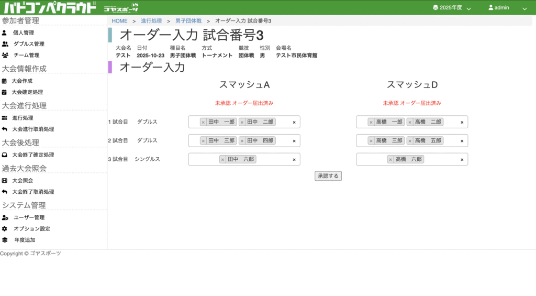Click the two-people icon beside ダブルス管理
Image resolution: width=536 pixels, height=296 pixels.
point(5,44)
